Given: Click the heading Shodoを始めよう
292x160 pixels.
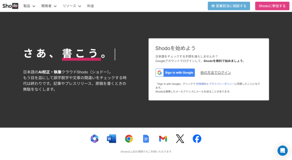Looking at the screenshot, I should [x=175, y=48].
